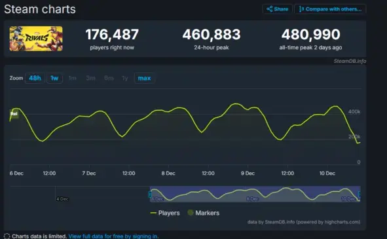
Task: Click the right navigator range handle
Action: tap(360, 194)
